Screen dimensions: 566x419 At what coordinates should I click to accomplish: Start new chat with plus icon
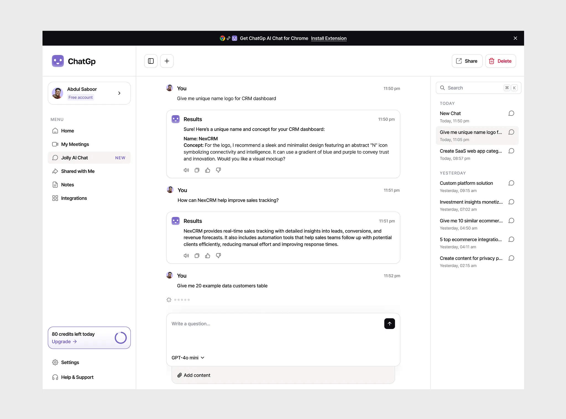tap(167, 61)
